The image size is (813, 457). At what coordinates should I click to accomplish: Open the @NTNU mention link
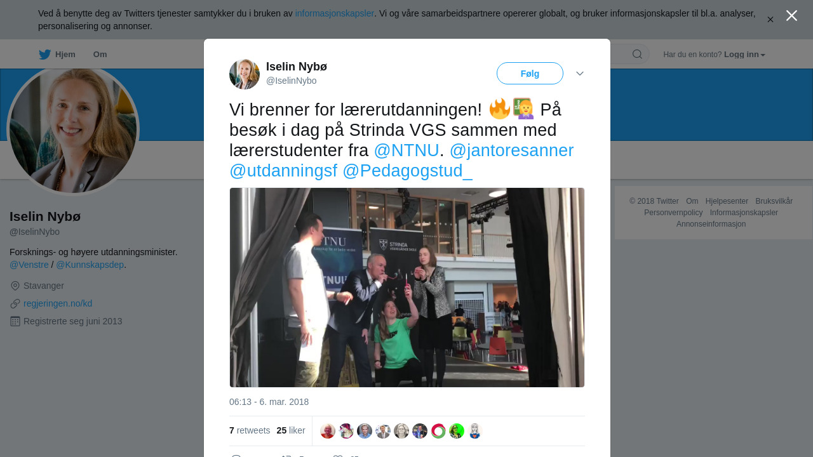pos(406,150)
